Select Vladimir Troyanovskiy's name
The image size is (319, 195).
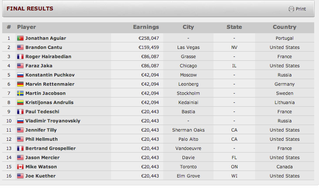(x=53, y=121)
